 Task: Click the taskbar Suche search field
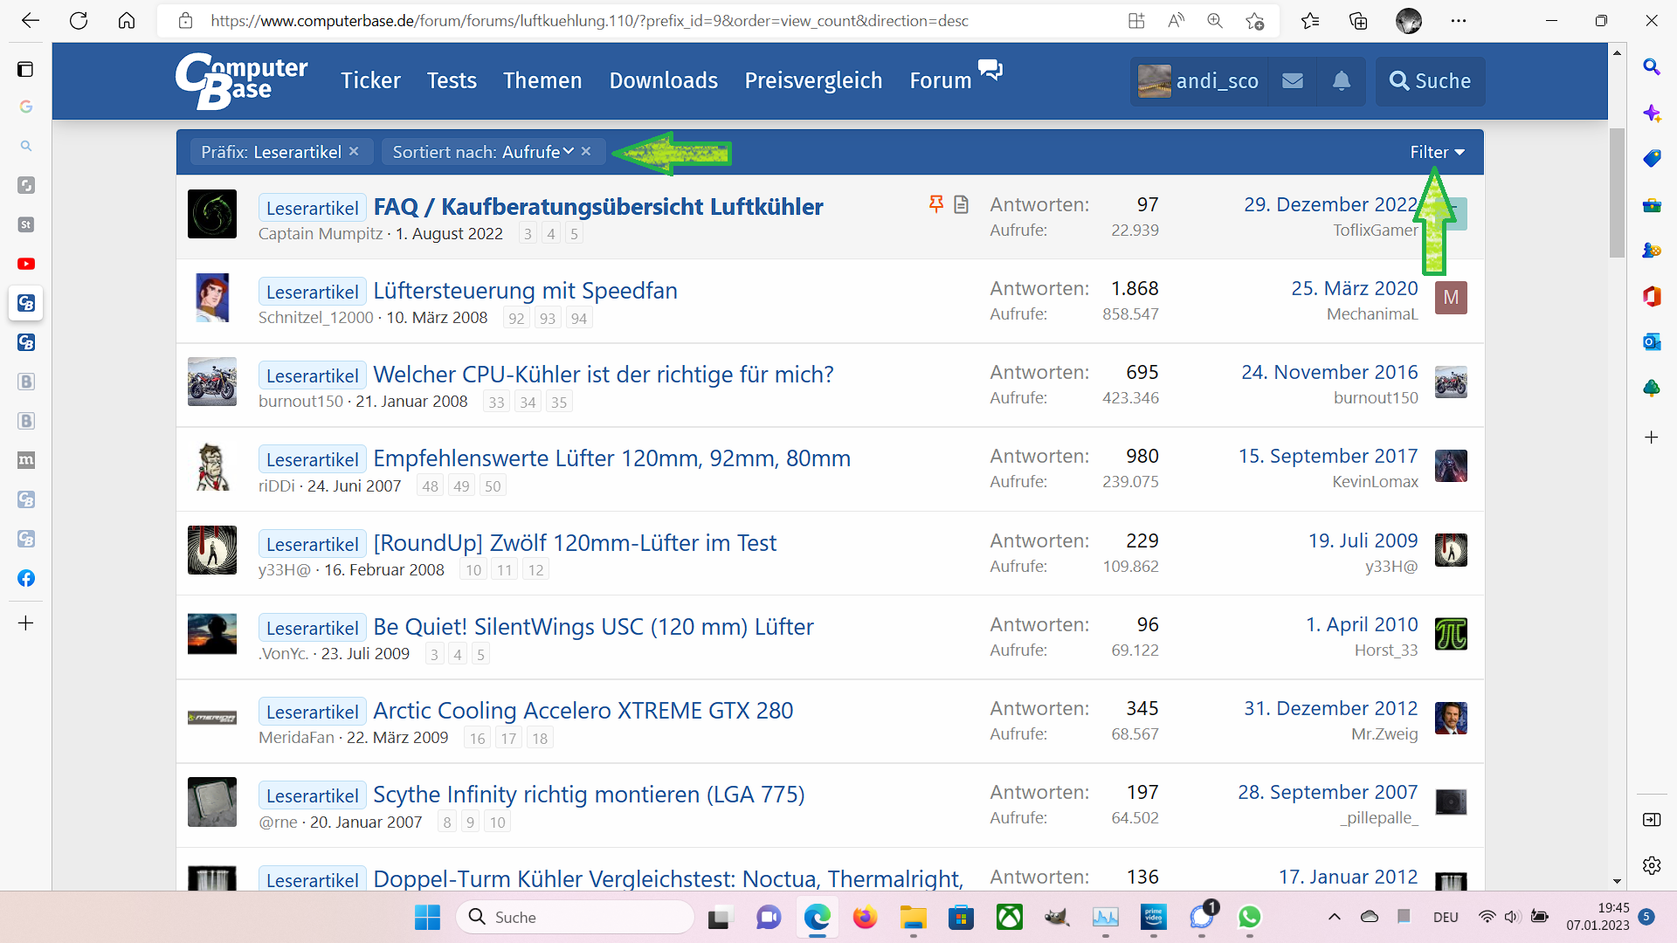point(576,917)
